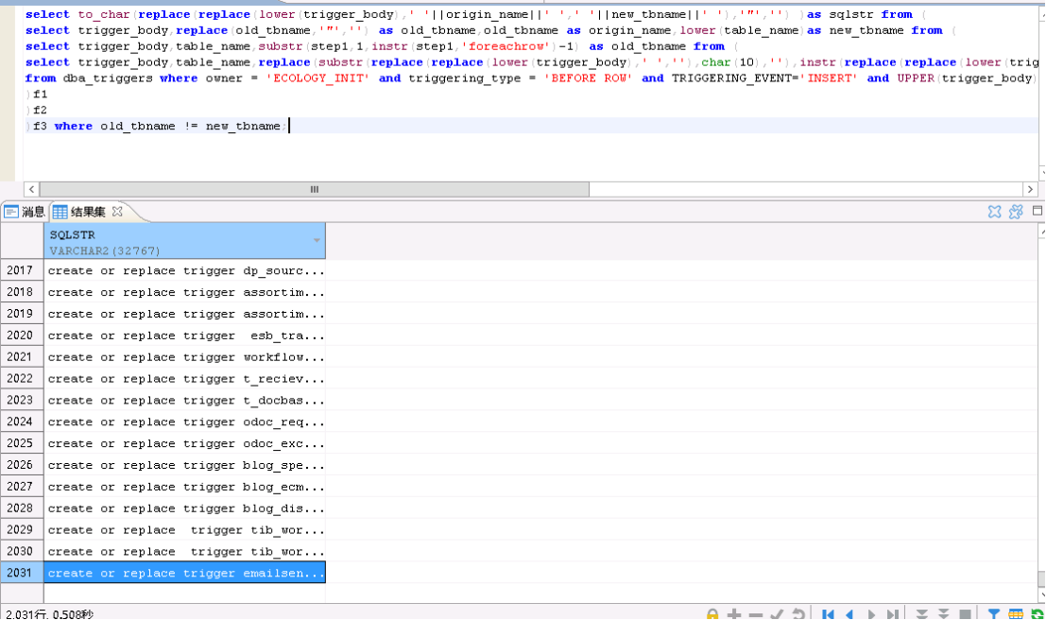Go to previous record arrow

click(x=849, y=614)
